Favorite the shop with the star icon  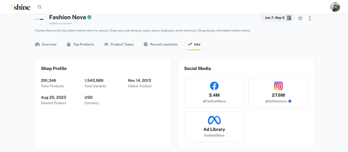tap(300, 18)
